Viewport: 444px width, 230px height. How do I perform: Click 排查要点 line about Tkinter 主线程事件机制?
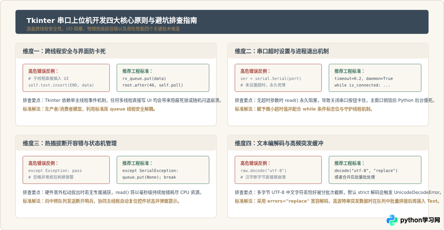122,100
